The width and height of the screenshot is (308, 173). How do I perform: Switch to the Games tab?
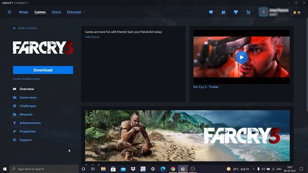click(x=40, y=12)
